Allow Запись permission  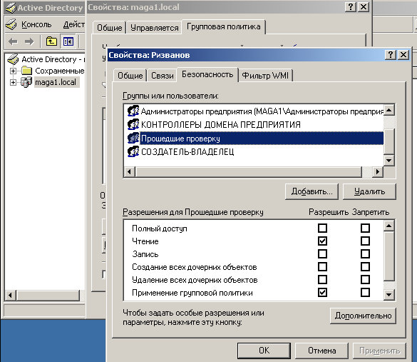(322, 254)
